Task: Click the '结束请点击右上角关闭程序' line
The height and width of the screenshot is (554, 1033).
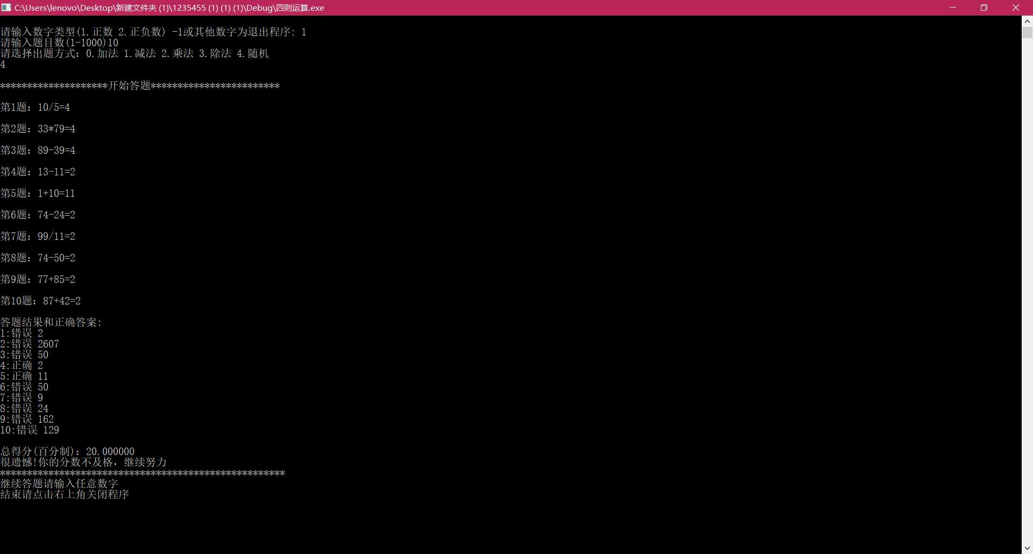Action: 65,494
